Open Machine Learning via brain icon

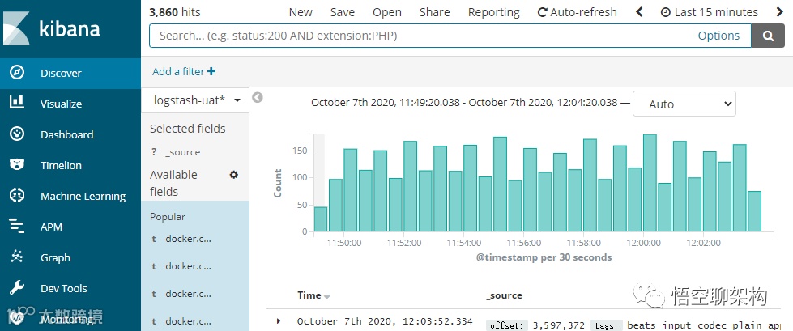pos(17,196)
